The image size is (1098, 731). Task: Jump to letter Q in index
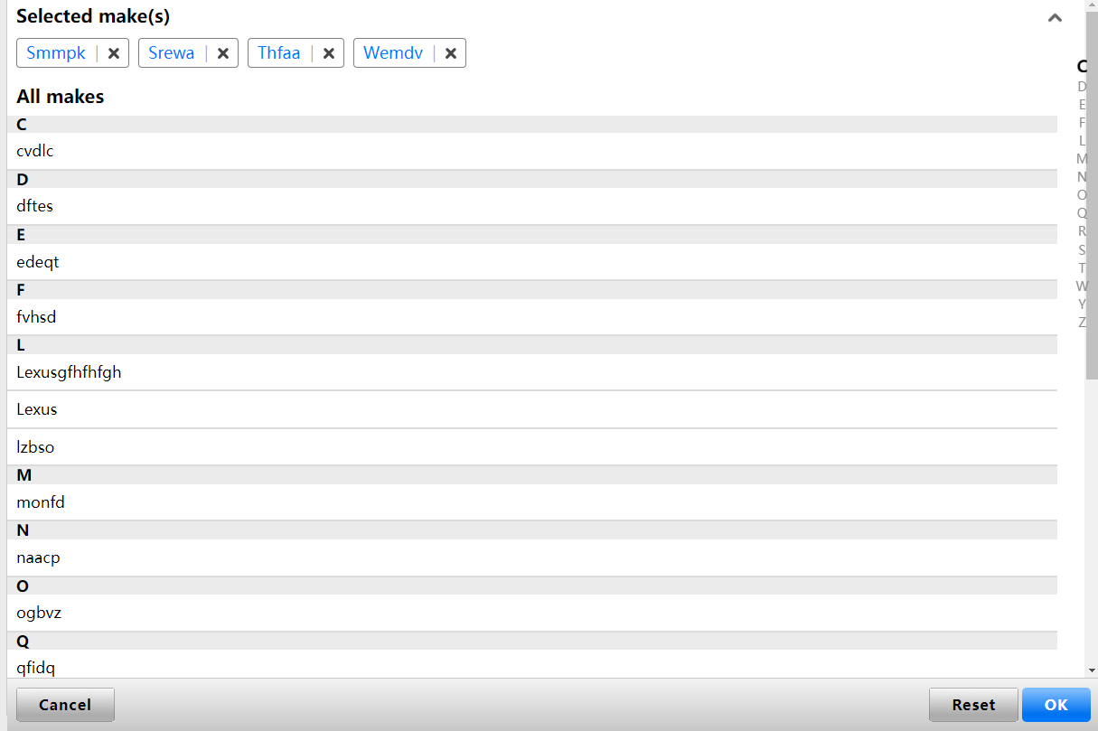tap(1082, 213)
